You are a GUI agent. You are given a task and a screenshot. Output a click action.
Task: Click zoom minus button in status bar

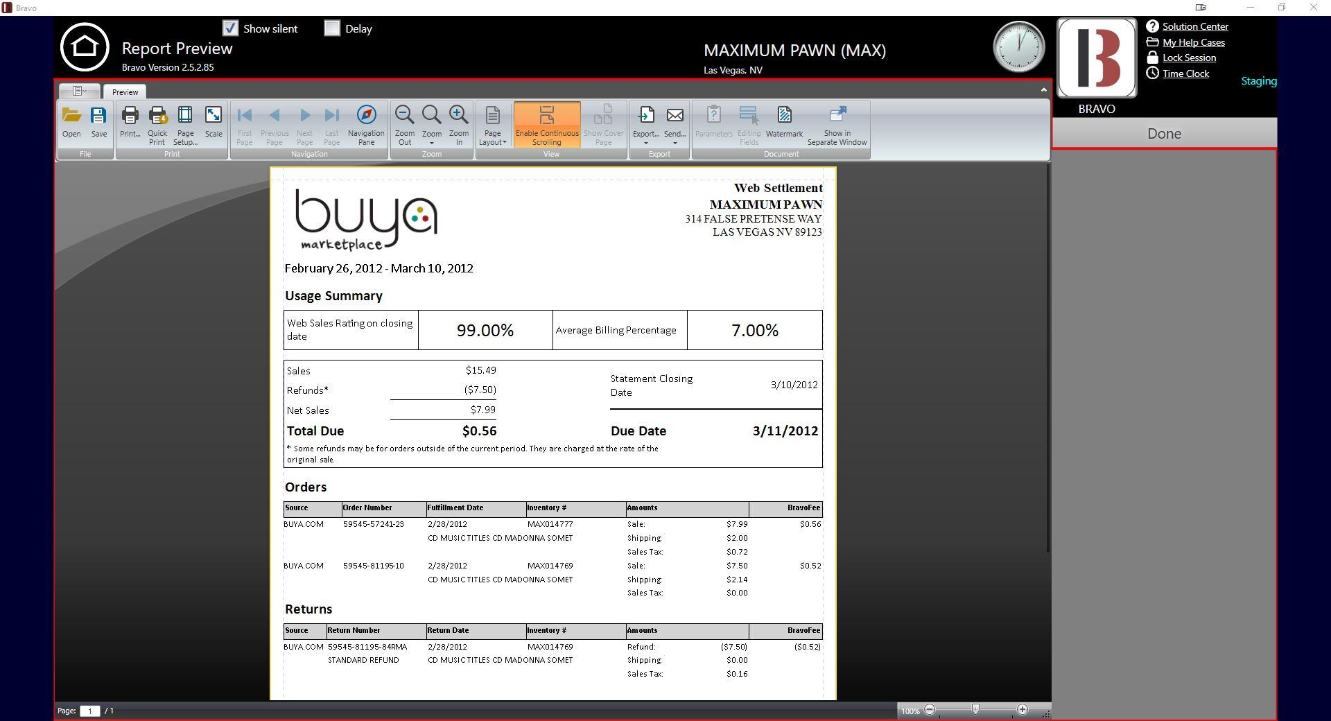(930, 709)
